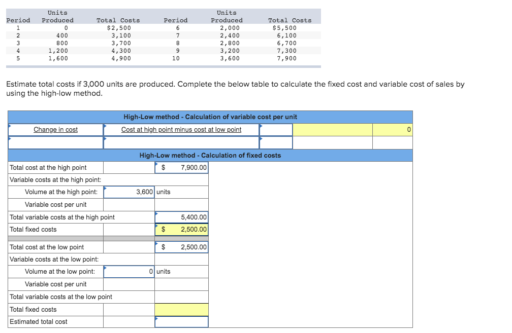Select the Estimated total cost entry cell
The height and width of the screenshot is (333, 512).
tap(181, 321)
